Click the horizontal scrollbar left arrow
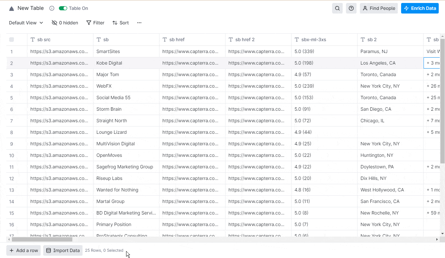Screen dimensions: 445x258 tap(8, 240)
